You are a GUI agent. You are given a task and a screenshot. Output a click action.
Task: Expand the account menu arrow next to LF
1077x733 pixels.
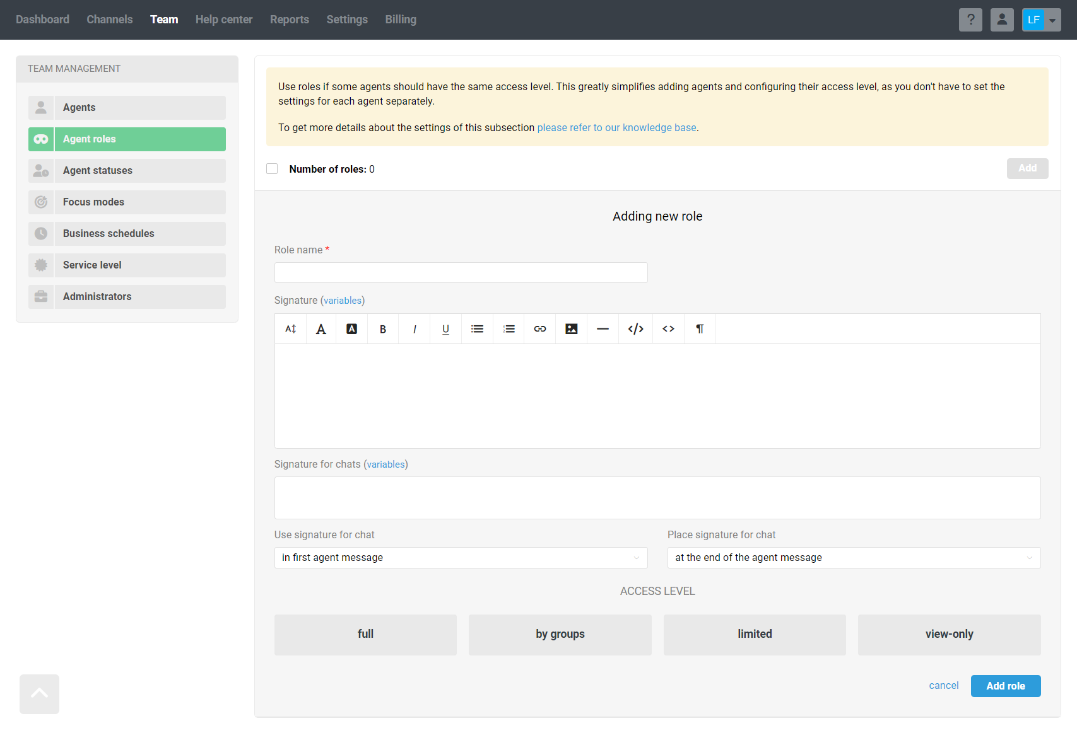[1053, 20]
